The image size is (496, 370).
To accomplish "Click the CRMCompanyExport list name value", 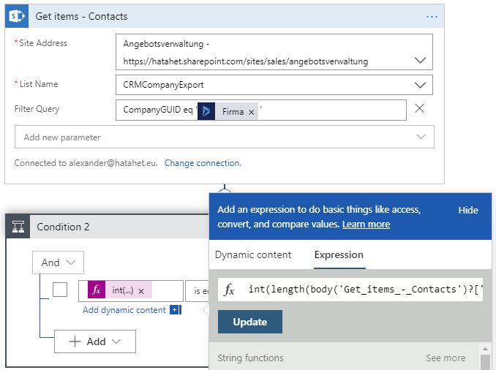I will [x=163, y=85].
